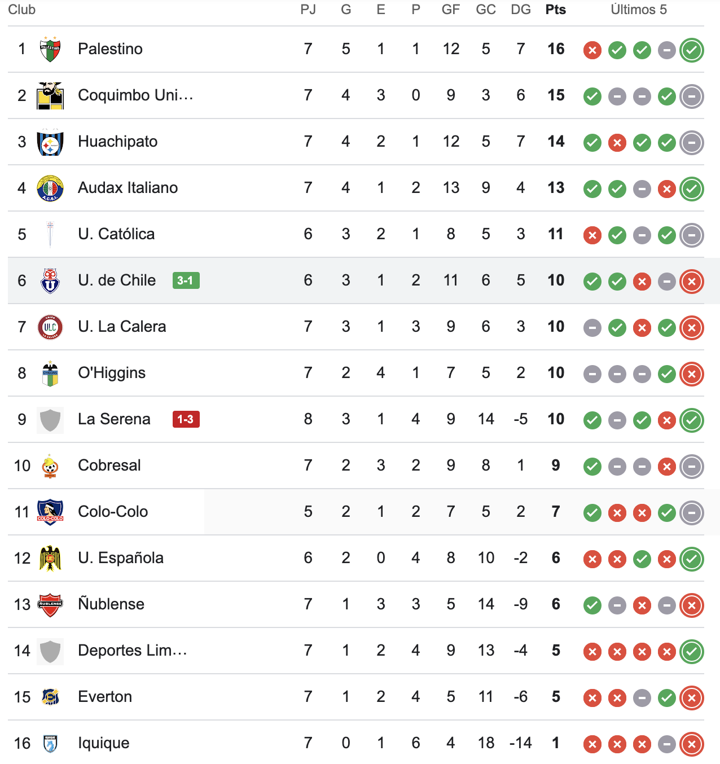This screenshot has width=720, height=764.
Task: Click the Últimos 5 column header
Action: [x=638, y=10]
